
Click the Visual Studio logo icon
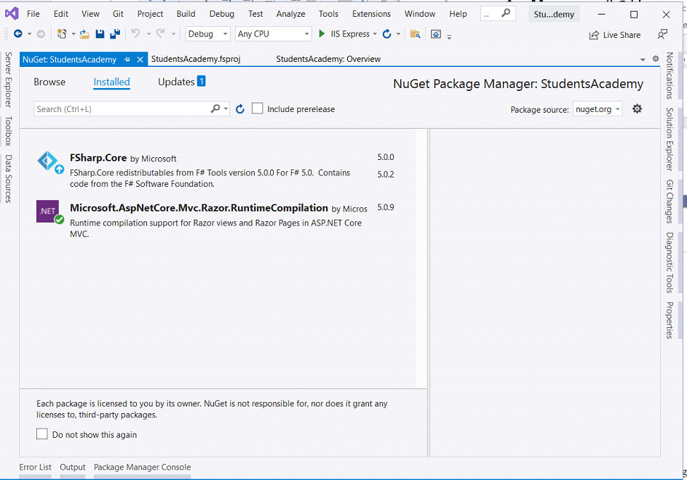[x=12, y=14]
